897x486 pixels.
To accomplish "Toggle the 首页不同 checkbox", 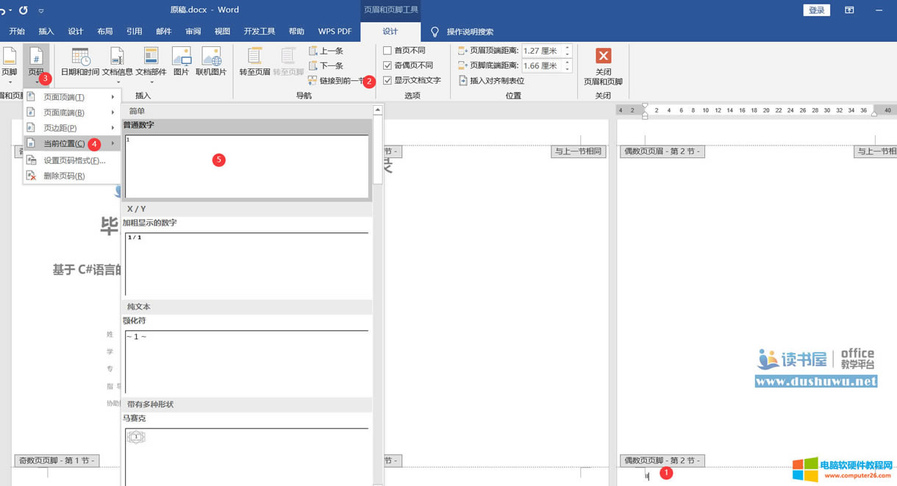I will coord(387,51).
